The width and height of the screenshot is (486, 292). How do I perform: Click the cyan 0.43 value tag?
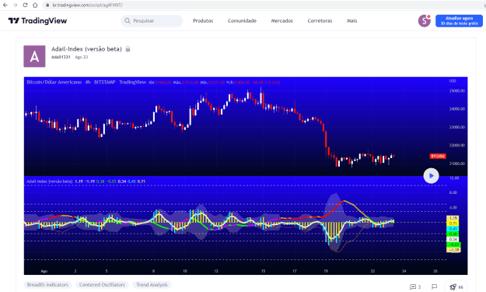click(453, 229)
